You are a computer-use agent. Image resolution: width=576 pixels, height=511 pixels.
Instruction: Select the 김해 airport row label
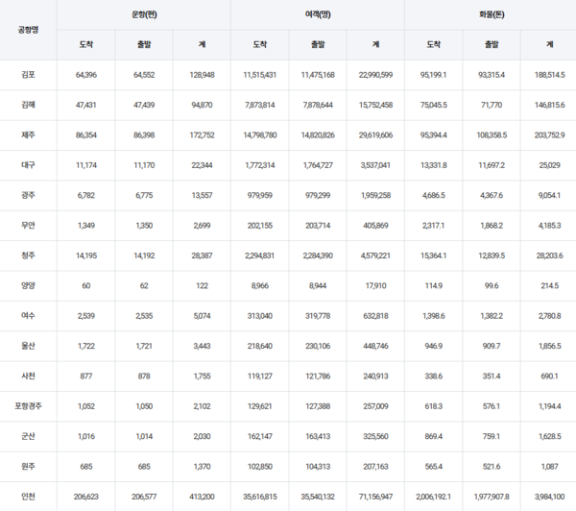click(28, 105)
